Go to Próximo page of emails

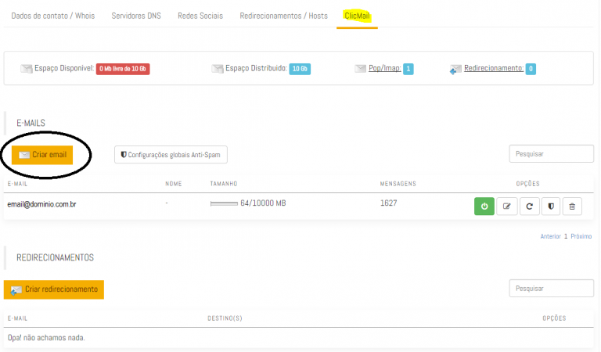581,236
